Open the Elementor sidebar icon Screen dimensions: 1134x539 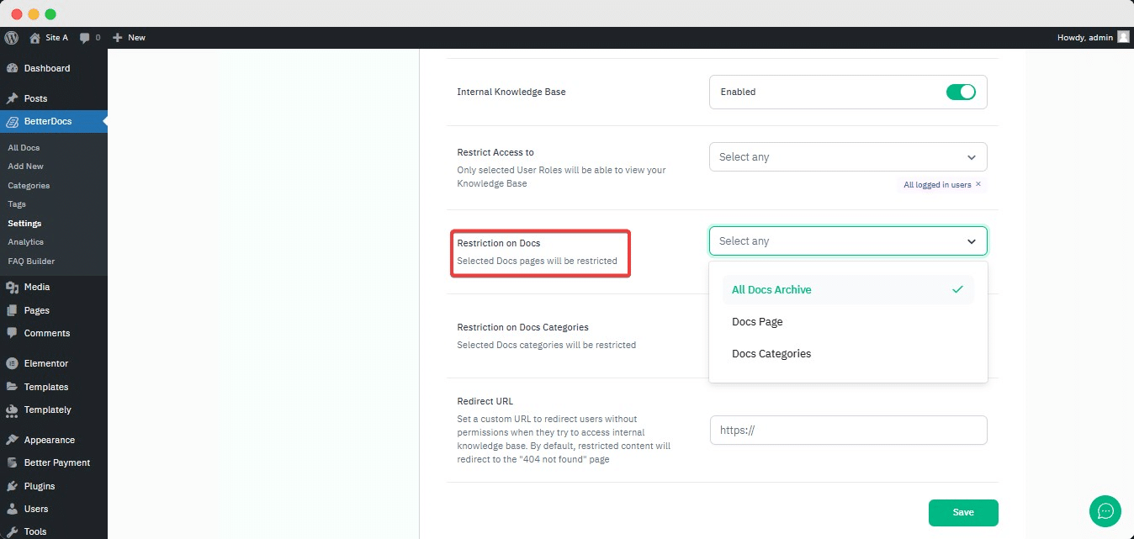pos(13,362)
